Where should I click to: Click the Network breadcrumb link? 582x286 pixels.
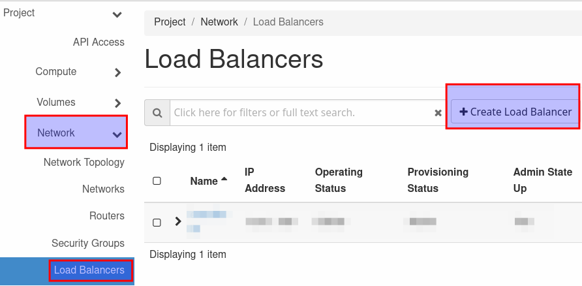click(x=219, y=22)
